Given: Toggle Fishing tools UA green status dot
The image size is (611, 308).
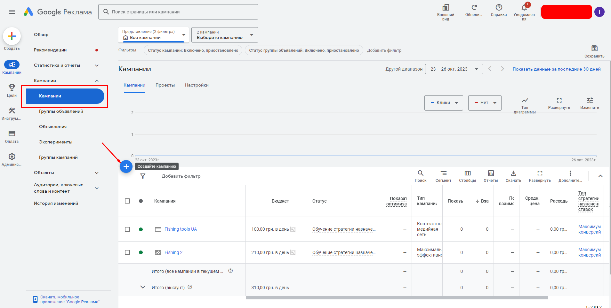Looking at the screenshot, I should click(x=141, y=229).
